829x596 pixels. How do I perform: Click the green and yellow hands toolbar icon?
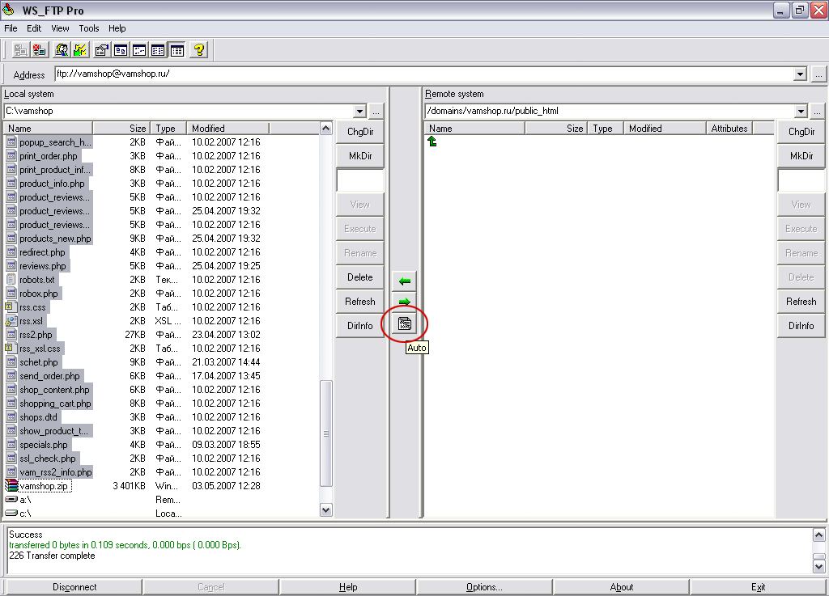[x=80, y=50]
